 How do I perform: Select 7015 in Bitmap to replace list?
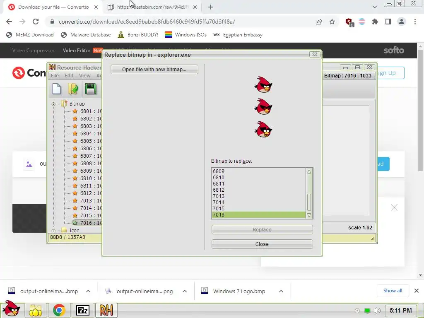point(259,209)
